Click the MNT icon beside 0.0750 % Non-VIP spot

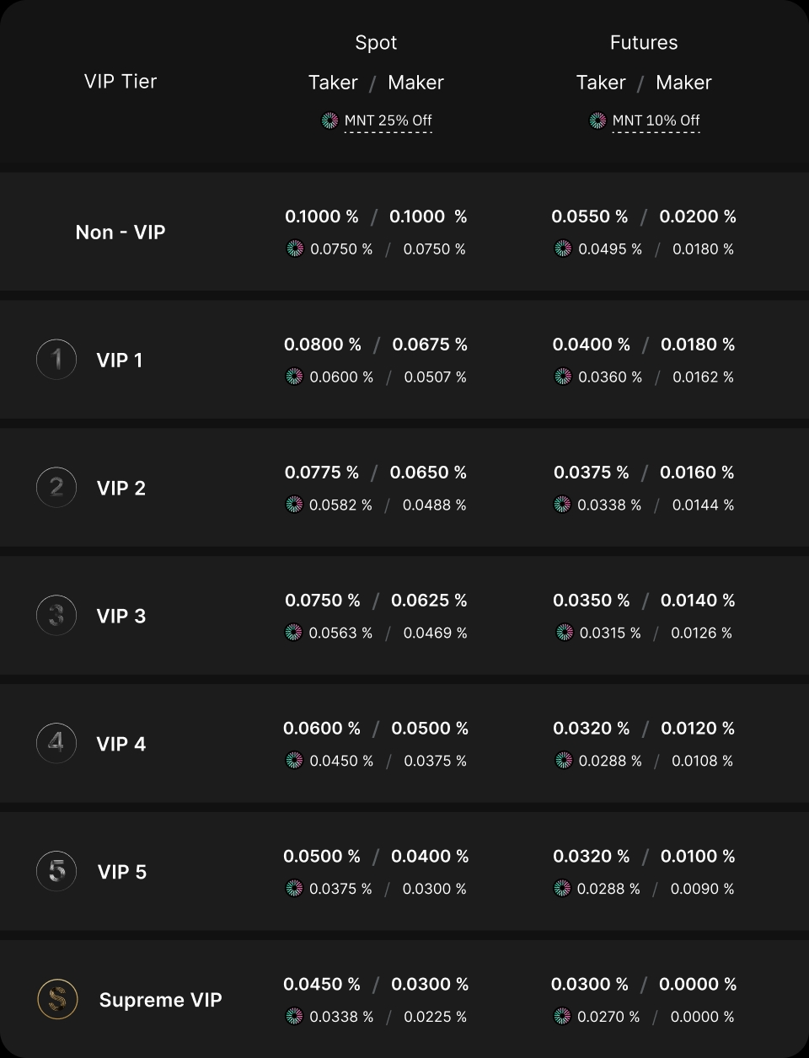pos(295,248)
